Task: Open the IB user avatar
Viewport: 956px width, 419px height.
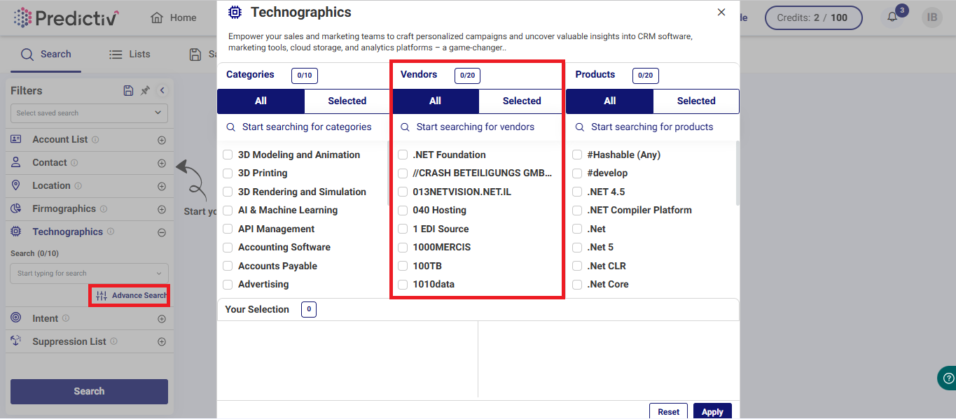Action: click(931, 17)
